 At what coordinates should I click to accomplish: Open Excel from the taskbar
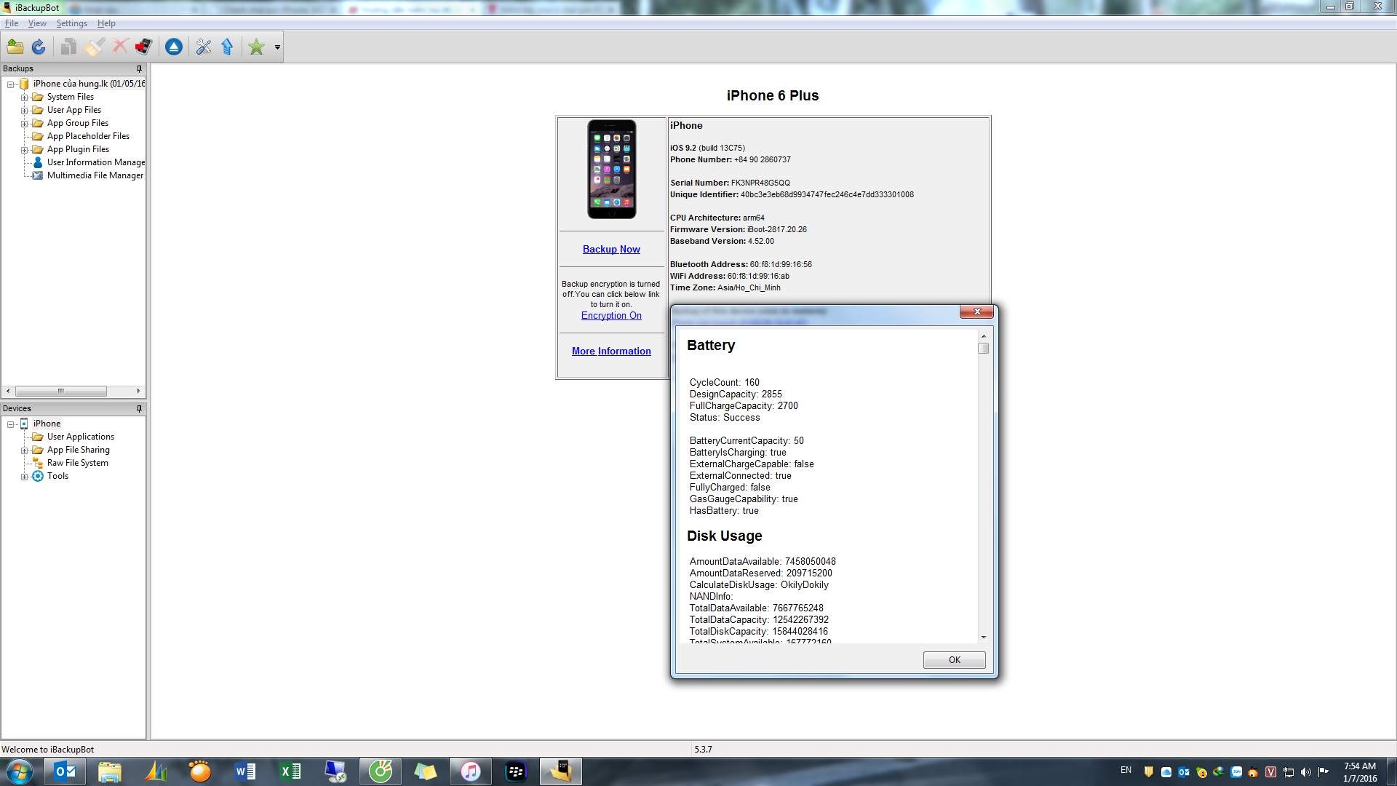pos(290,771)
